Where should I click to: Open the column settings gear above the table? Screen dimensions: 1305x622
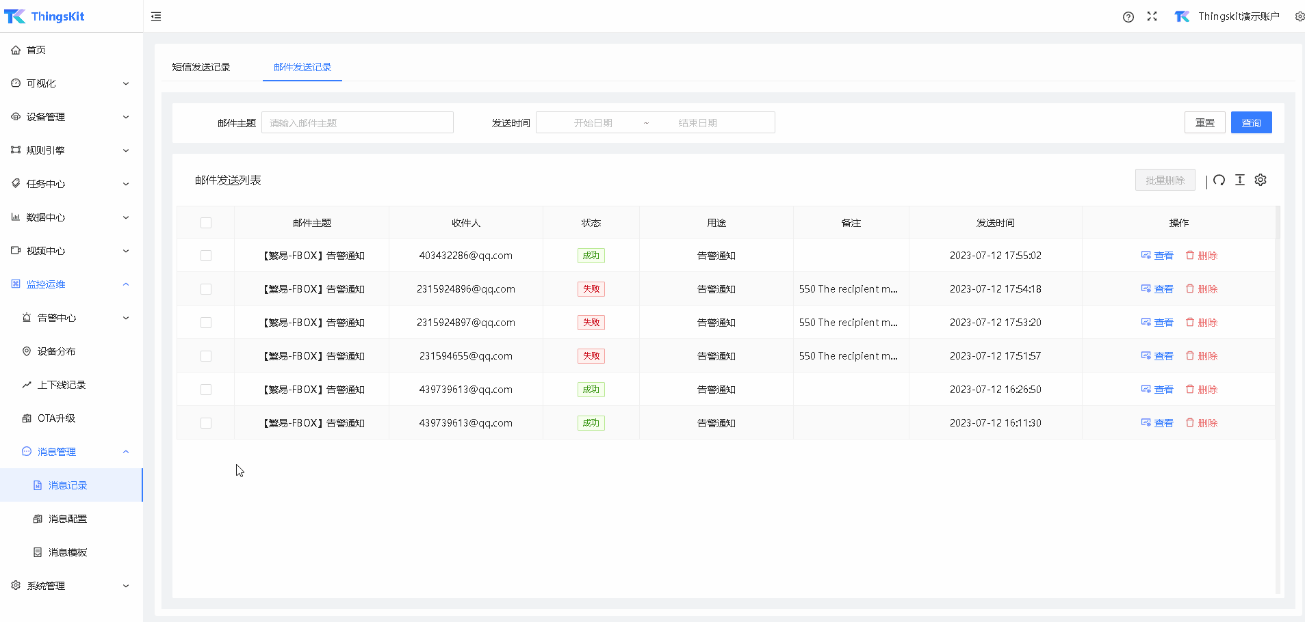pyautogui.click(x=1261, y=180)
